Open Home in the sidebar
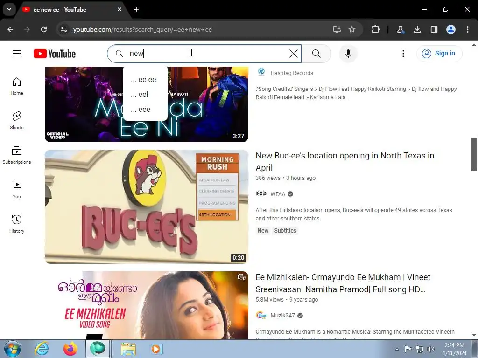 coord(17,86)
